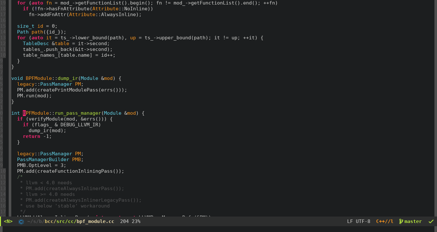Click the LF UTF-8 encoding indicator
The width and height of the screenshot is (437, 232).
coord(358,221)
